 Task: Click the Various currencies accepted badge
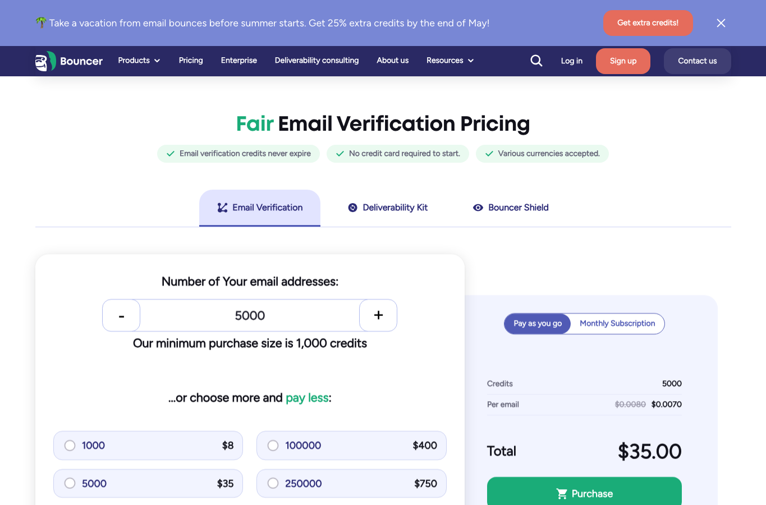point(542,154)
